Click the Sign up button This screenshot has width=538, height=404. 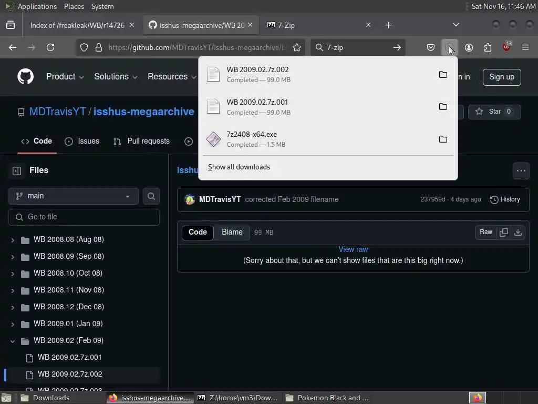502,77
